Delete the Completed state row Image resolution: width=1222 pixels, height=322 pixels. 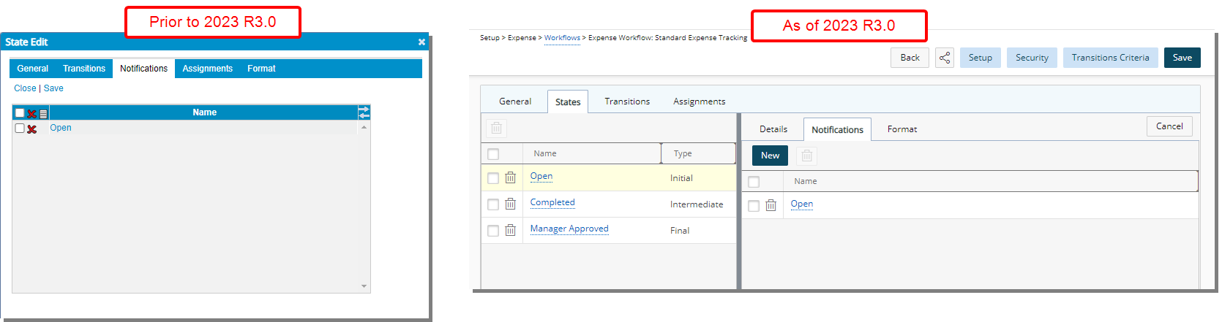click(510, 204)
